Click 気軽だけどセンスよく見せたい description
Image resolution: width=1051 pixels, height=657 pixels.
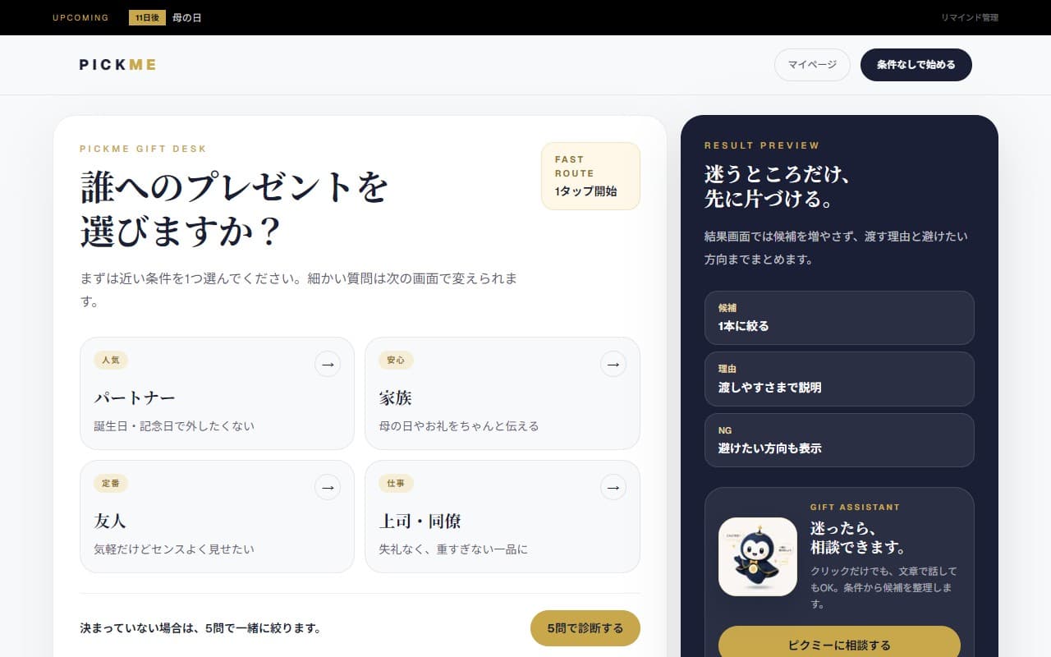[174, 549]
